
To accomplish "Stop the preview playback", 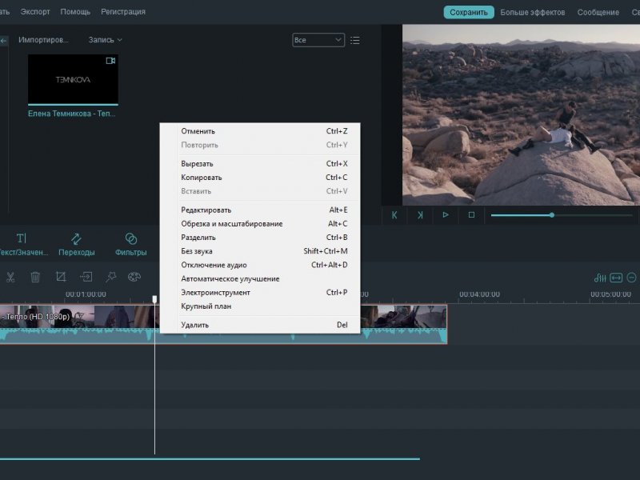I will click(471, 214).
